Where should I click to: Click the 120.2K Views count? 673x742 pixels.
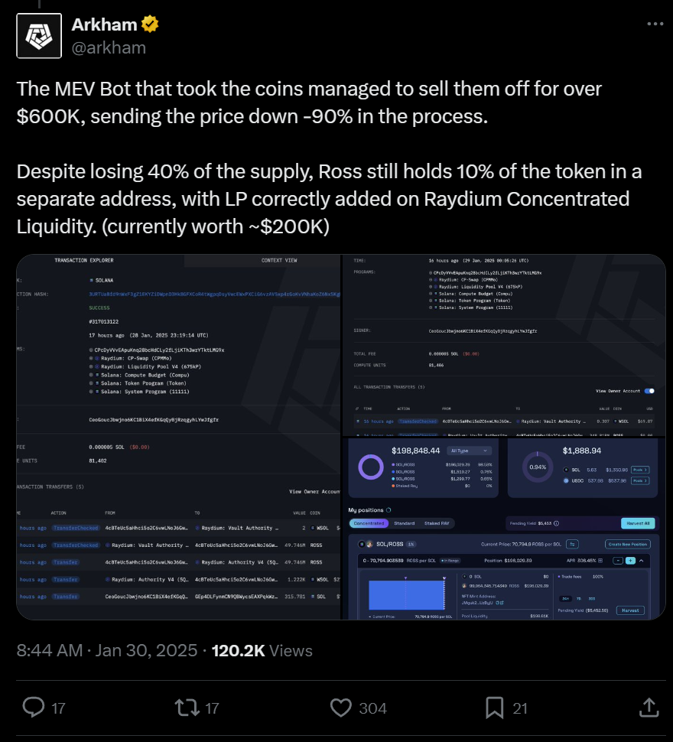tap(262, 651)
